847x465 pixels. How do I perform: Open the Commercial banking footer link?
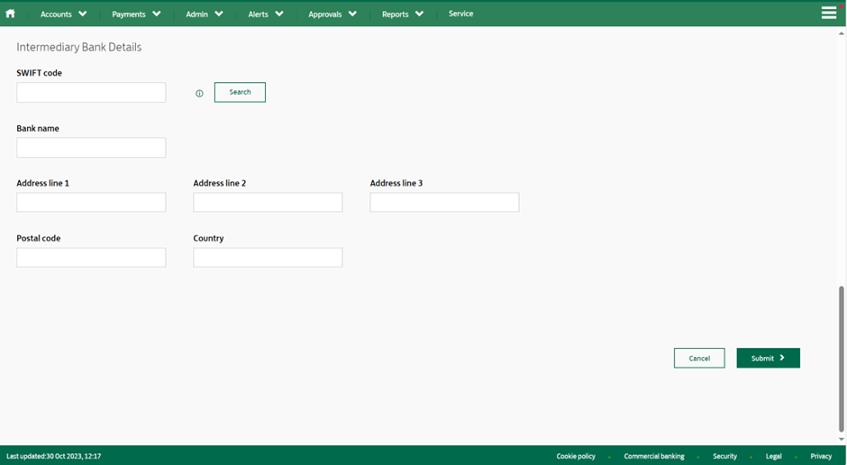654,456
